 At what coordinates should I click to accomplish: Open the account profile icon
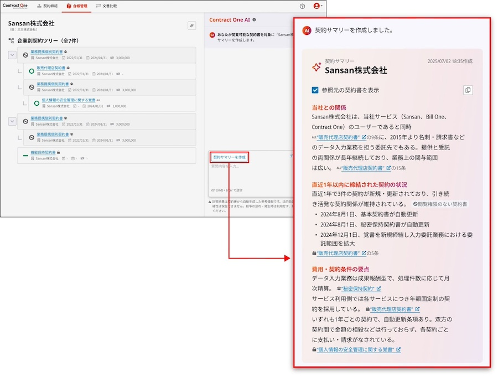pyautogui.click(x=315, y=6)
